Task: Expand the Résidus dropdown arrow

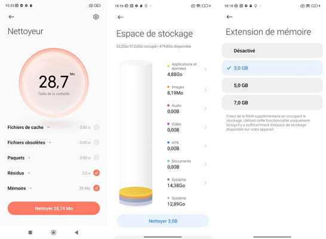Action: [x=29, y=173]
